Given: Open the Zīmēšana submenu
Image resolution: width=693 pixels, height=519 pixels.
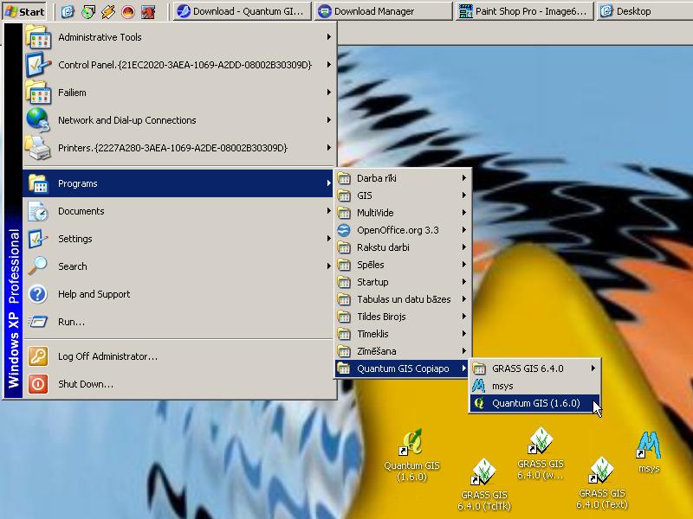Looking at the screenshot, I should tap(403, 351).
